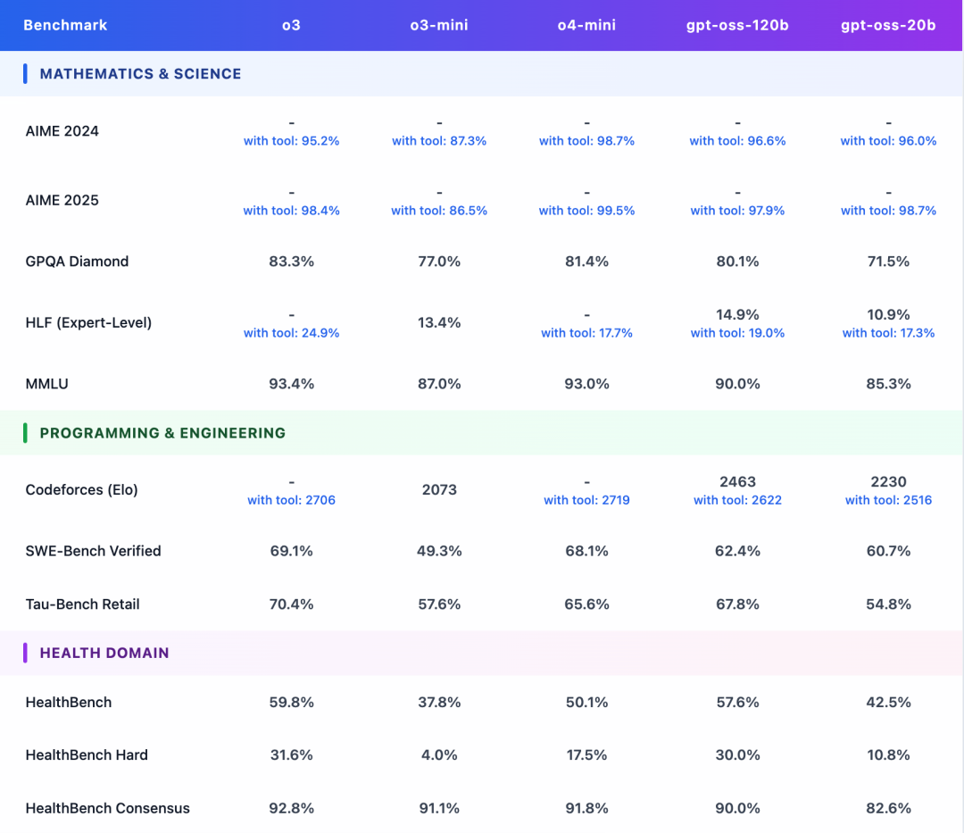
Task: Click the "with tool: 2516" link
Action: pos(888,500)
